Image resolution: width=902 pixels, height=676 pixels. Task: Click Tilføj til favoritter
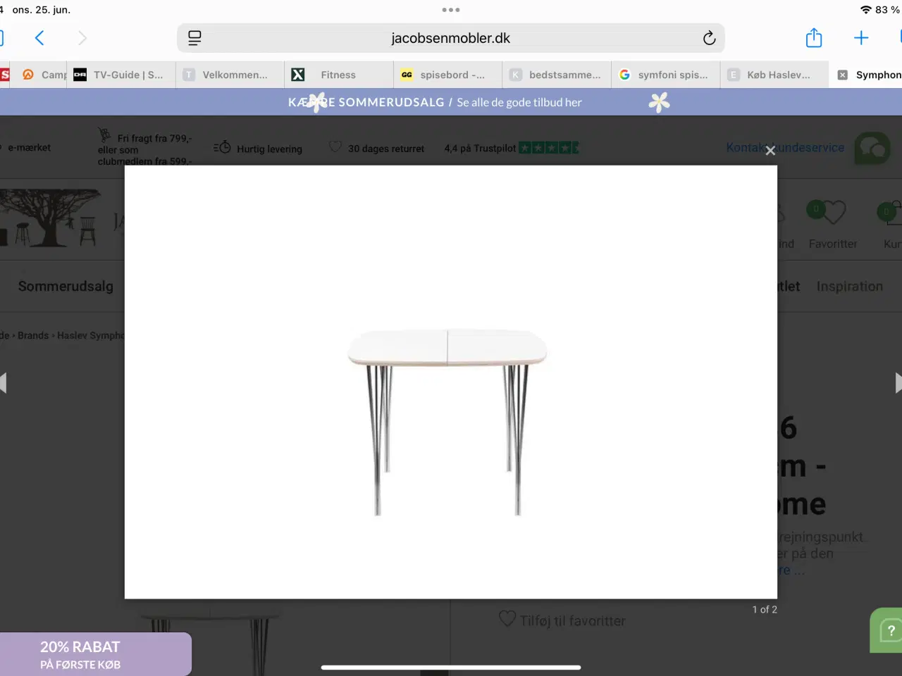click(562, 620)
